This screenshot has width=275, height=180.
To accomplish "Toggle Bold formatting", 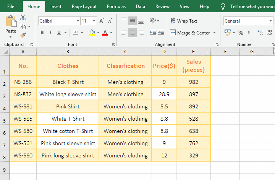I will point(42,33).
